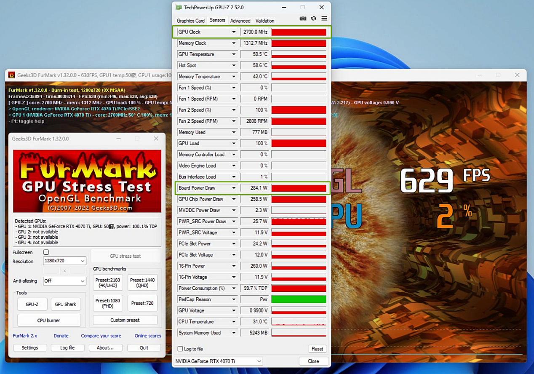Click the FurMark window title bar icon

click(11, 75)
